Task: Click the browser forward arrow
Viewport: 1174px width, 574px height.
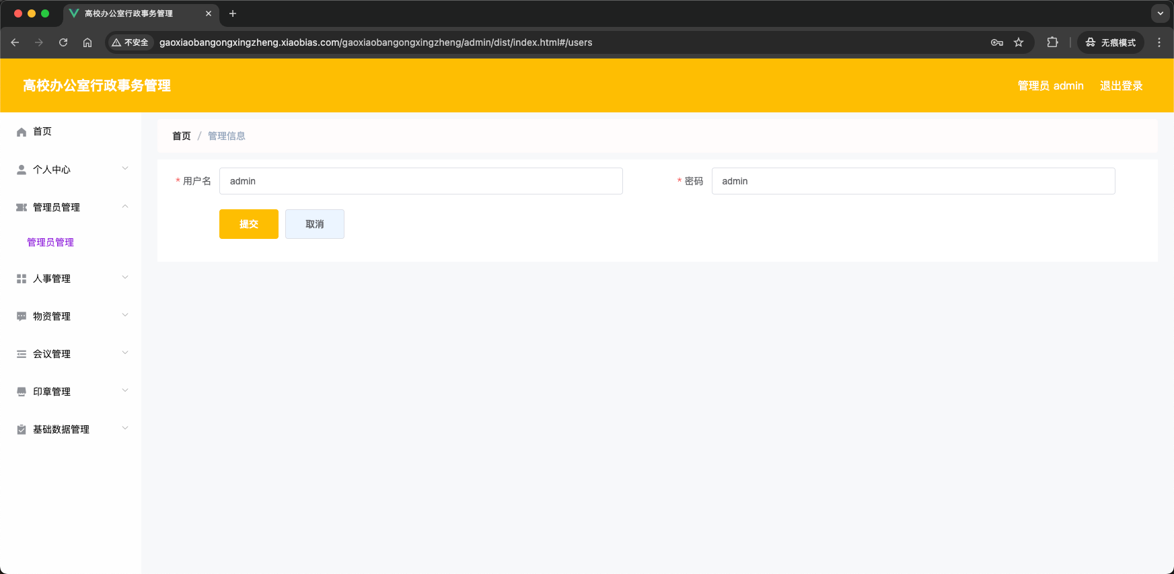Action: (x=39, y=42)
